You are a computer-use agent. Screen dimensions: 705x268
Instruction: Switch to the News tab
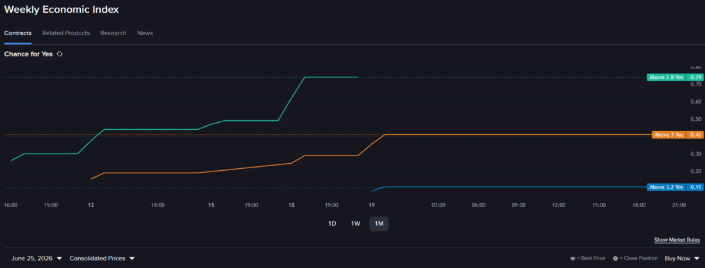pyautogui.click(x=145, y=33)
